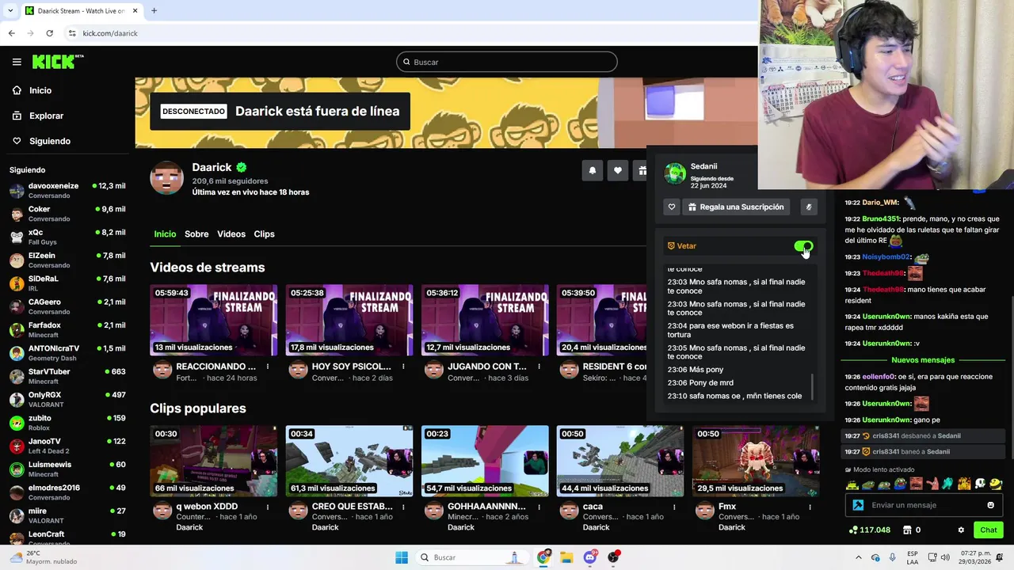1014x570 pixels.
Task: Disable the Vetar toggle switch
Action: pos(803,246)
